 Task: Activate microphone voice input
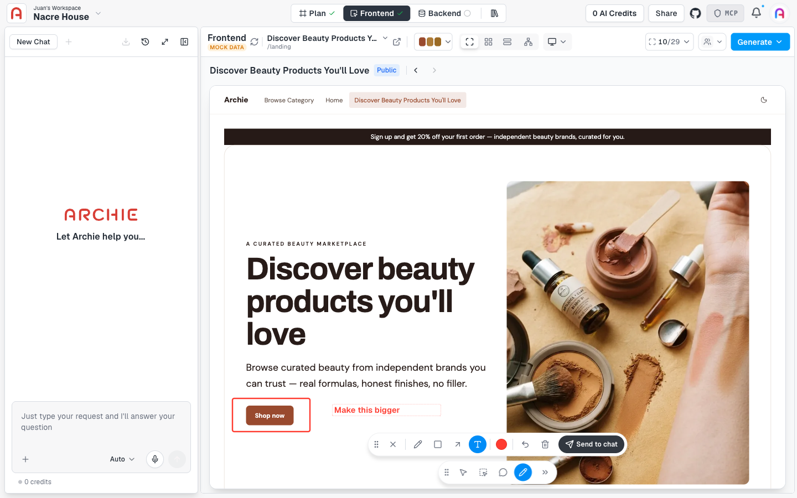[155, 459]
